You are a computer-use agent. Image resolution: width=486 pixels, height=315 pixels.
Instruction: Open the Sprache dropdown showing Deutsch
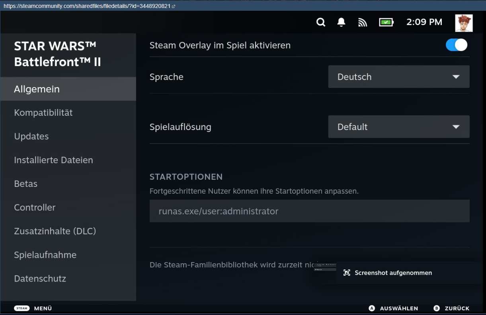click(399, 77)
